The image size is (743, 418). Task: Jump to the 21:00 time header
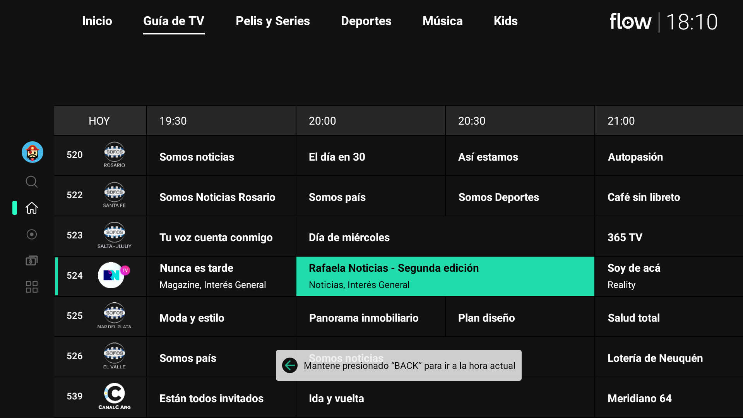coord(621,121)
